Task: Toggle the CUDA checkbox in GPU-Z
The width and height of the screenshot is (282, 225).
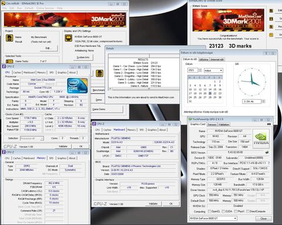Action: click(x=223, y=212)
